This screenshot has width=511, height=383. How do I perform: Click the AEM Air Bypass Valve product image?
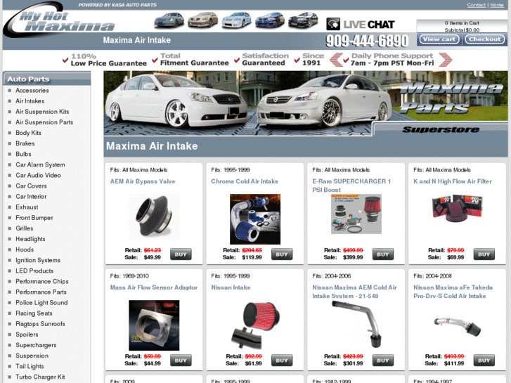tap(154, 216)
